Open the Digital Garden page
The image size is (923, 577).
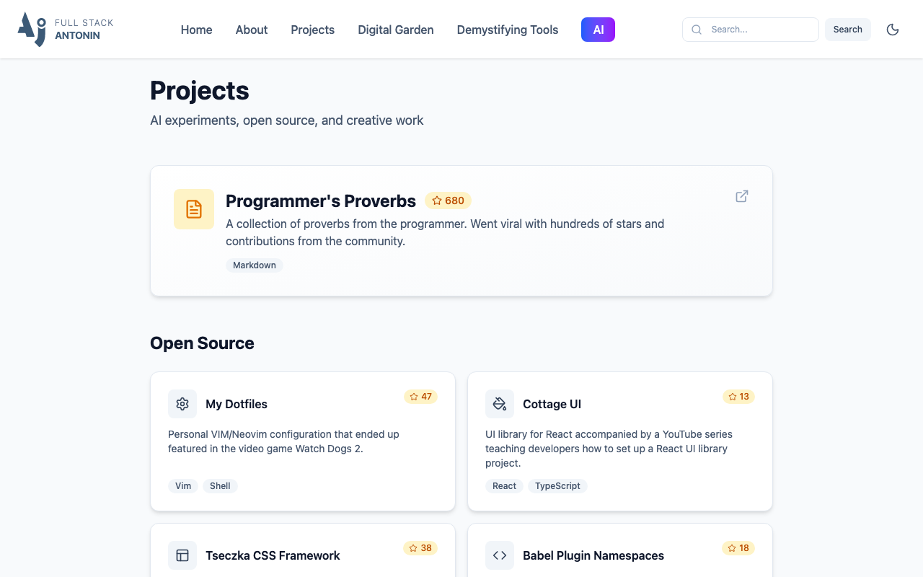pos(395,30)
